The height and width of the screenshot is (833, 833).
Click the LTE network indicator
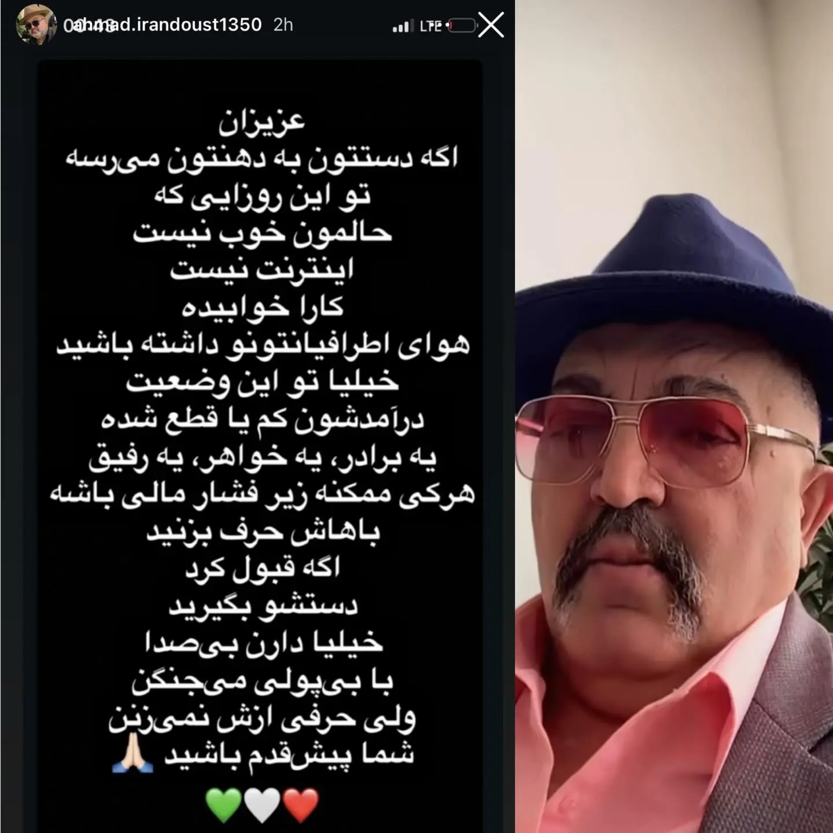(x=430, y=26)
